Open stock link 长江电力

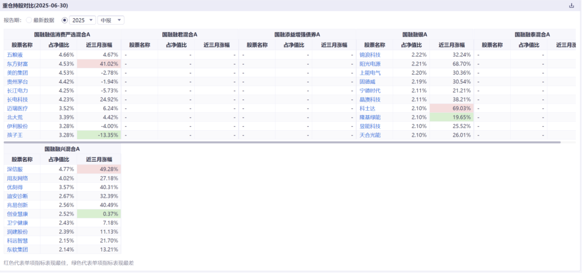(17, 90)
